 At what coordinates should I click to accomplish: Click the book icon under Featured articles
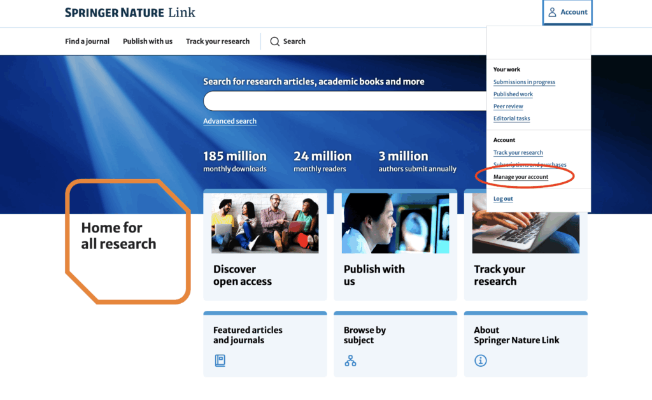220,361
